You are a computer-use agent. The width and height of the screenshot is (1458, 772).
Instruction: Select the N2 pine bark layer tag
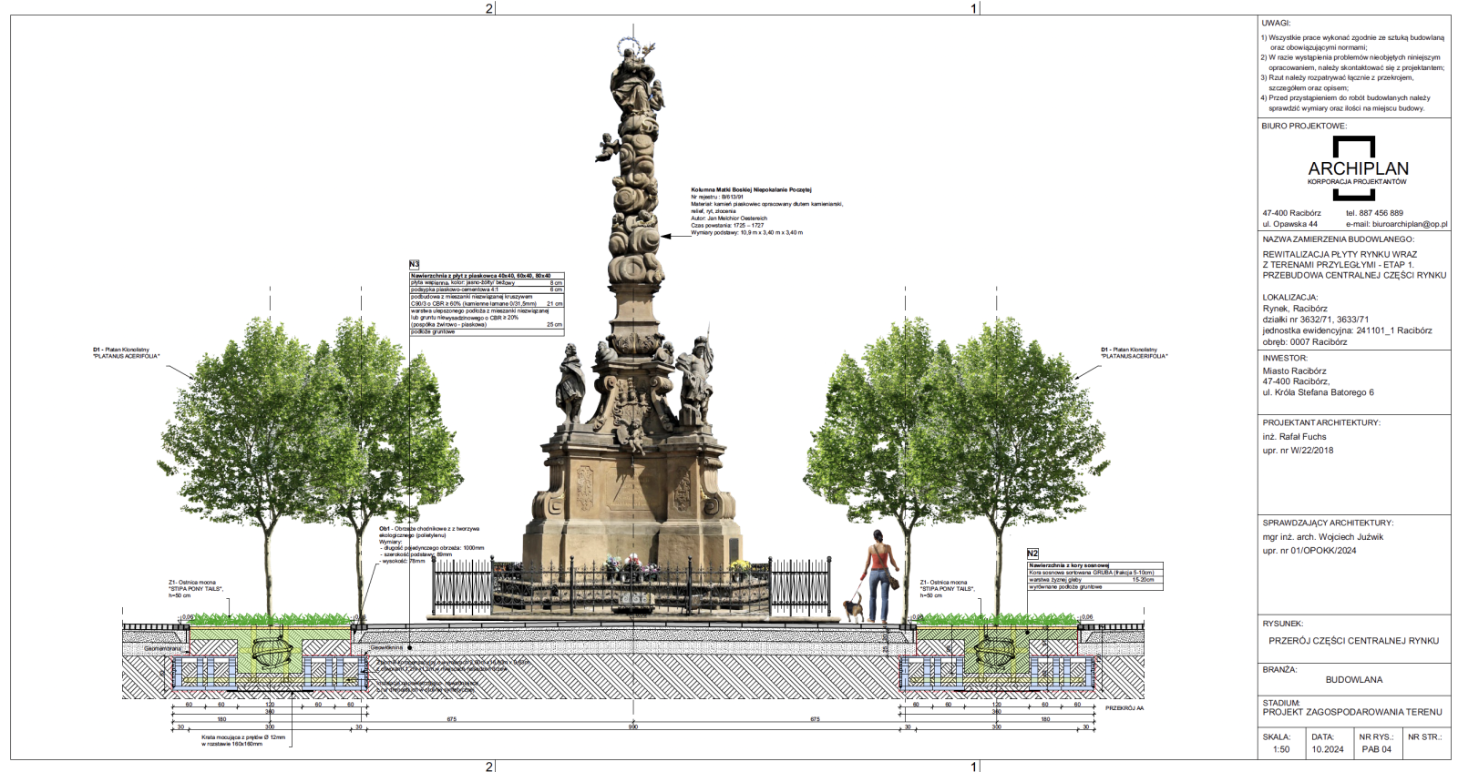(x=1032, y=554)
